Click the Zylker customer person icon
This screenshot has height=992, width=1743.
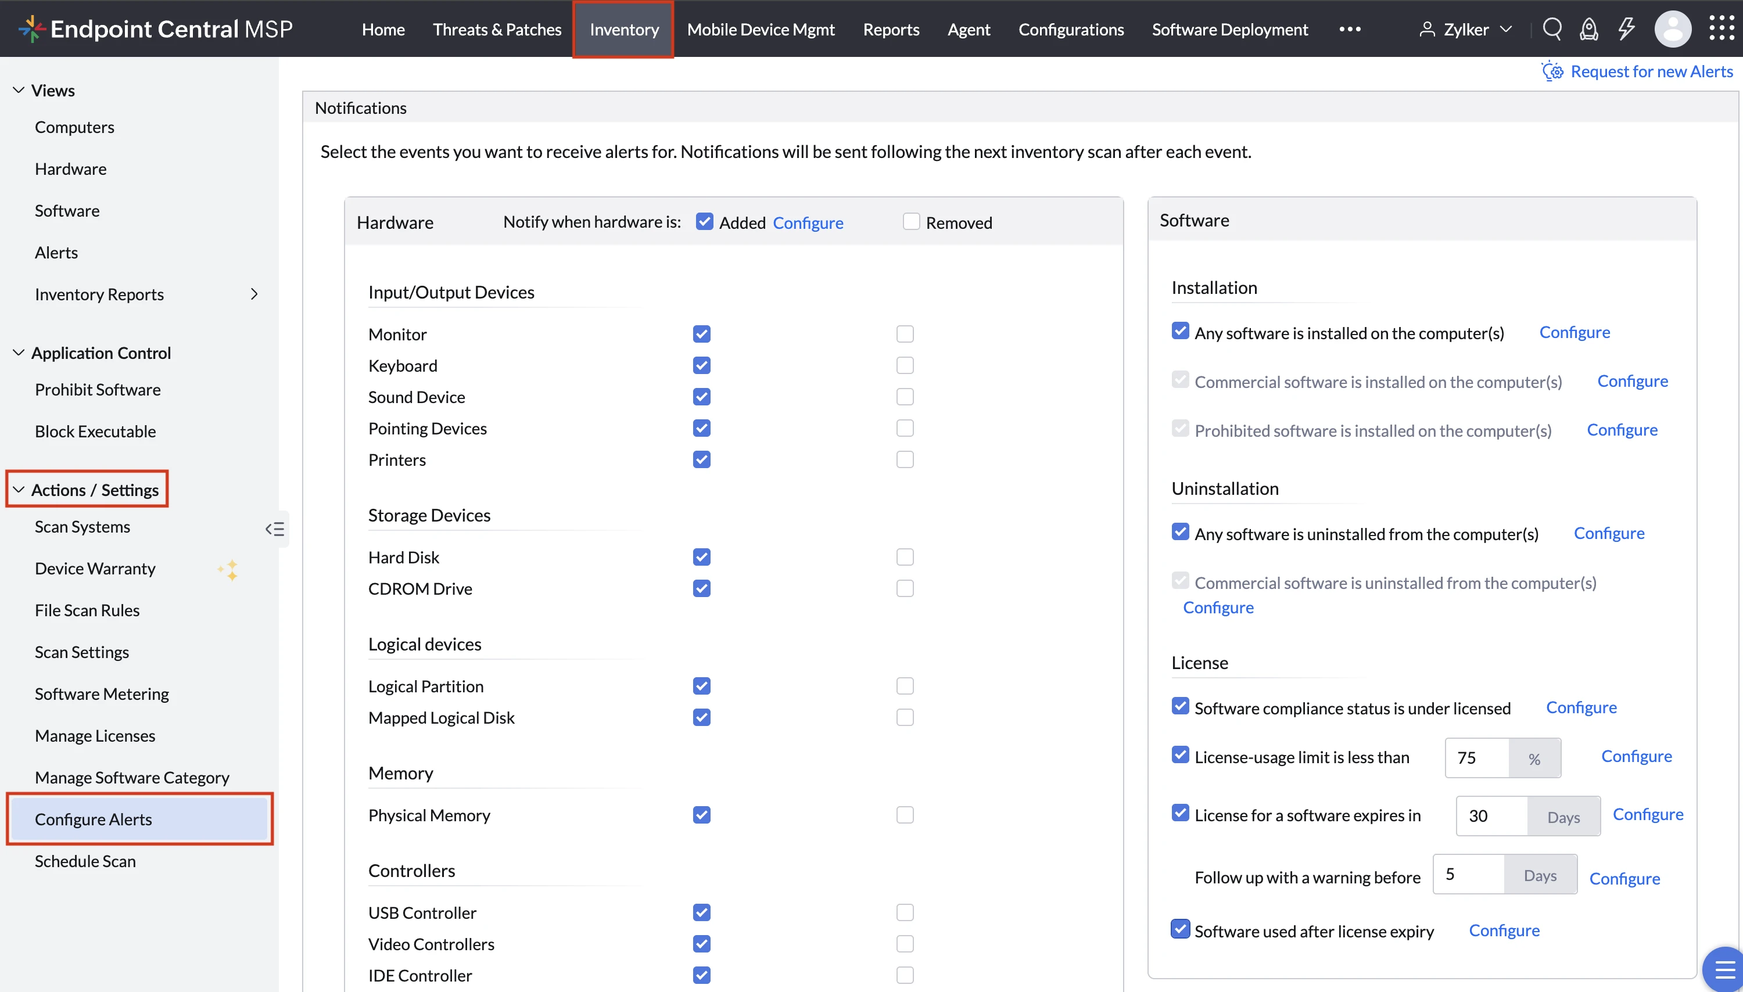coord(1426,29)
